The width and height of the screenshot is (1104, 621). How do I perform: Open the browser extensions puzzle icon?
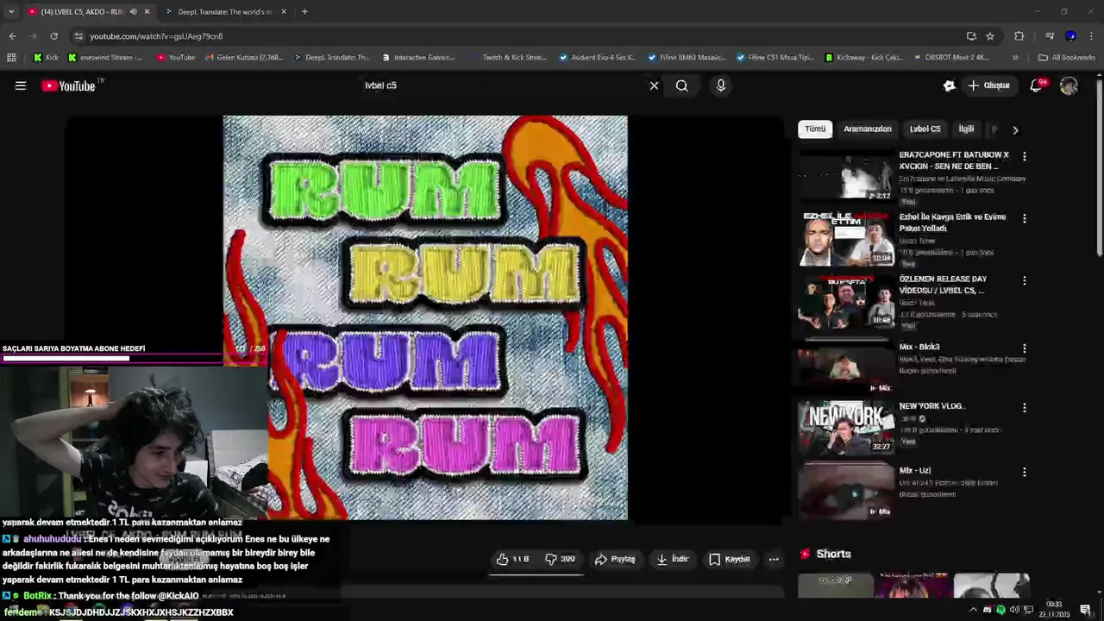(1019, 36)
